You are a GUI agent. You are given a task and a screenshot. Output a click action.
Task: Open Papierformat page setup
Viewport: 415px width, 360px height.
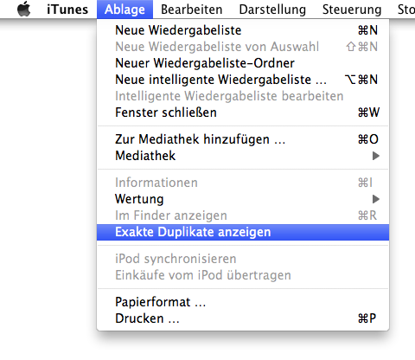pos(243,302)
